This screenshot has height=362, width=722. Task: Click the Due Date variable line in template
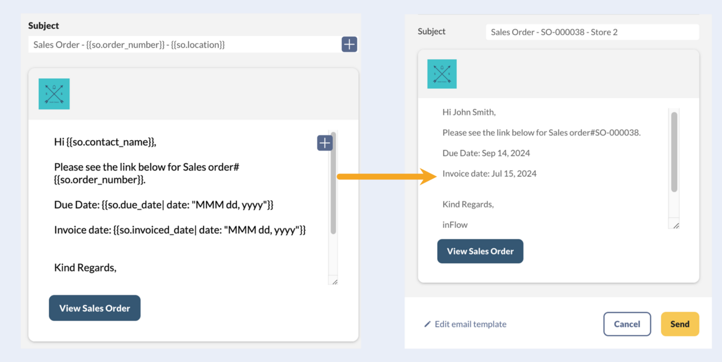click(x=164, y=205)
